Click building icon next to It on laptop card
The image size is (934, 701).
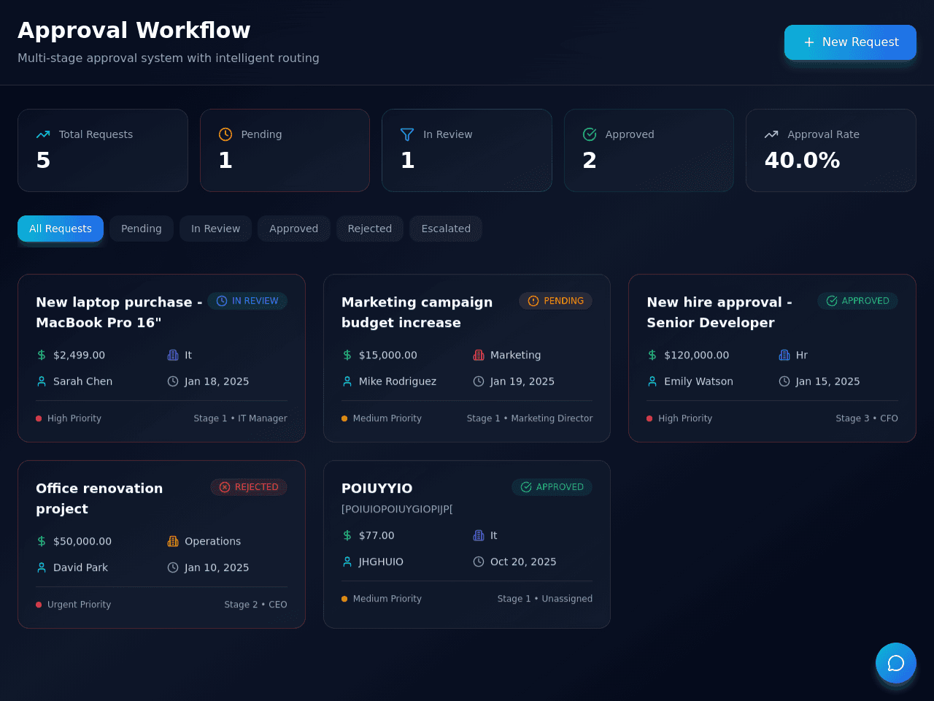173,355
